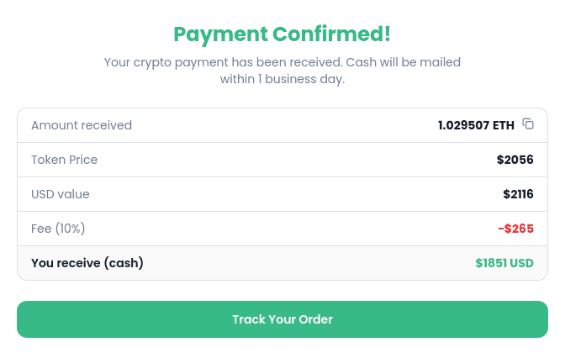
Task: Click the ETH unit beside the amount
Action: tap(504, 125)
